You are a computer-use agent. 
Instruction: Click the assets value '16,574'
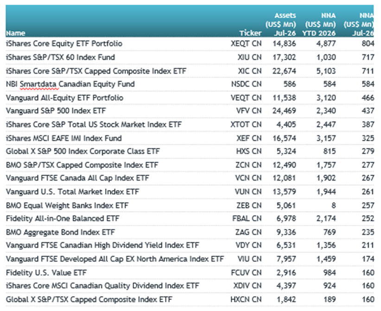(x=284, y=138)
